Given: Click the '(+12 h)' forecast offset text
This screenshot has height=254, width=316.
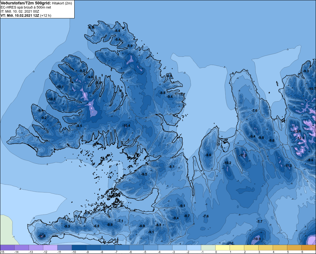Looking at the screenshot, I should [46, 15].
